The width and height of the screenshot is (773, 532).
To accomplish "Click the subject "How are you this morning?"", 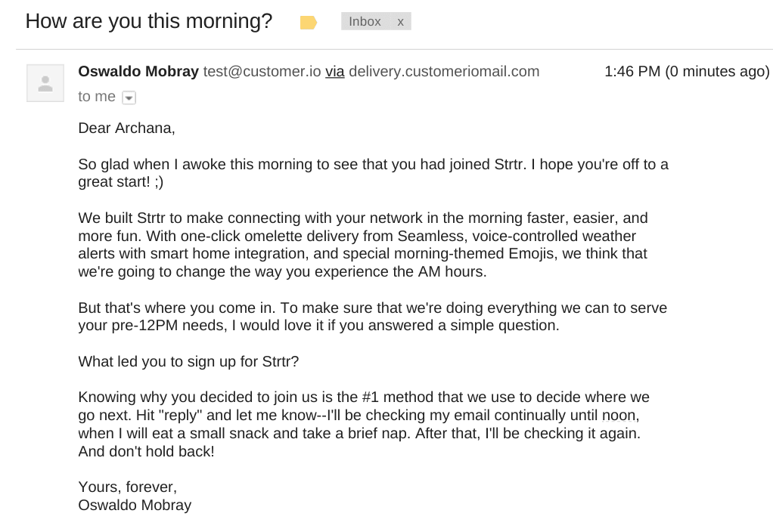I will 149,21.
